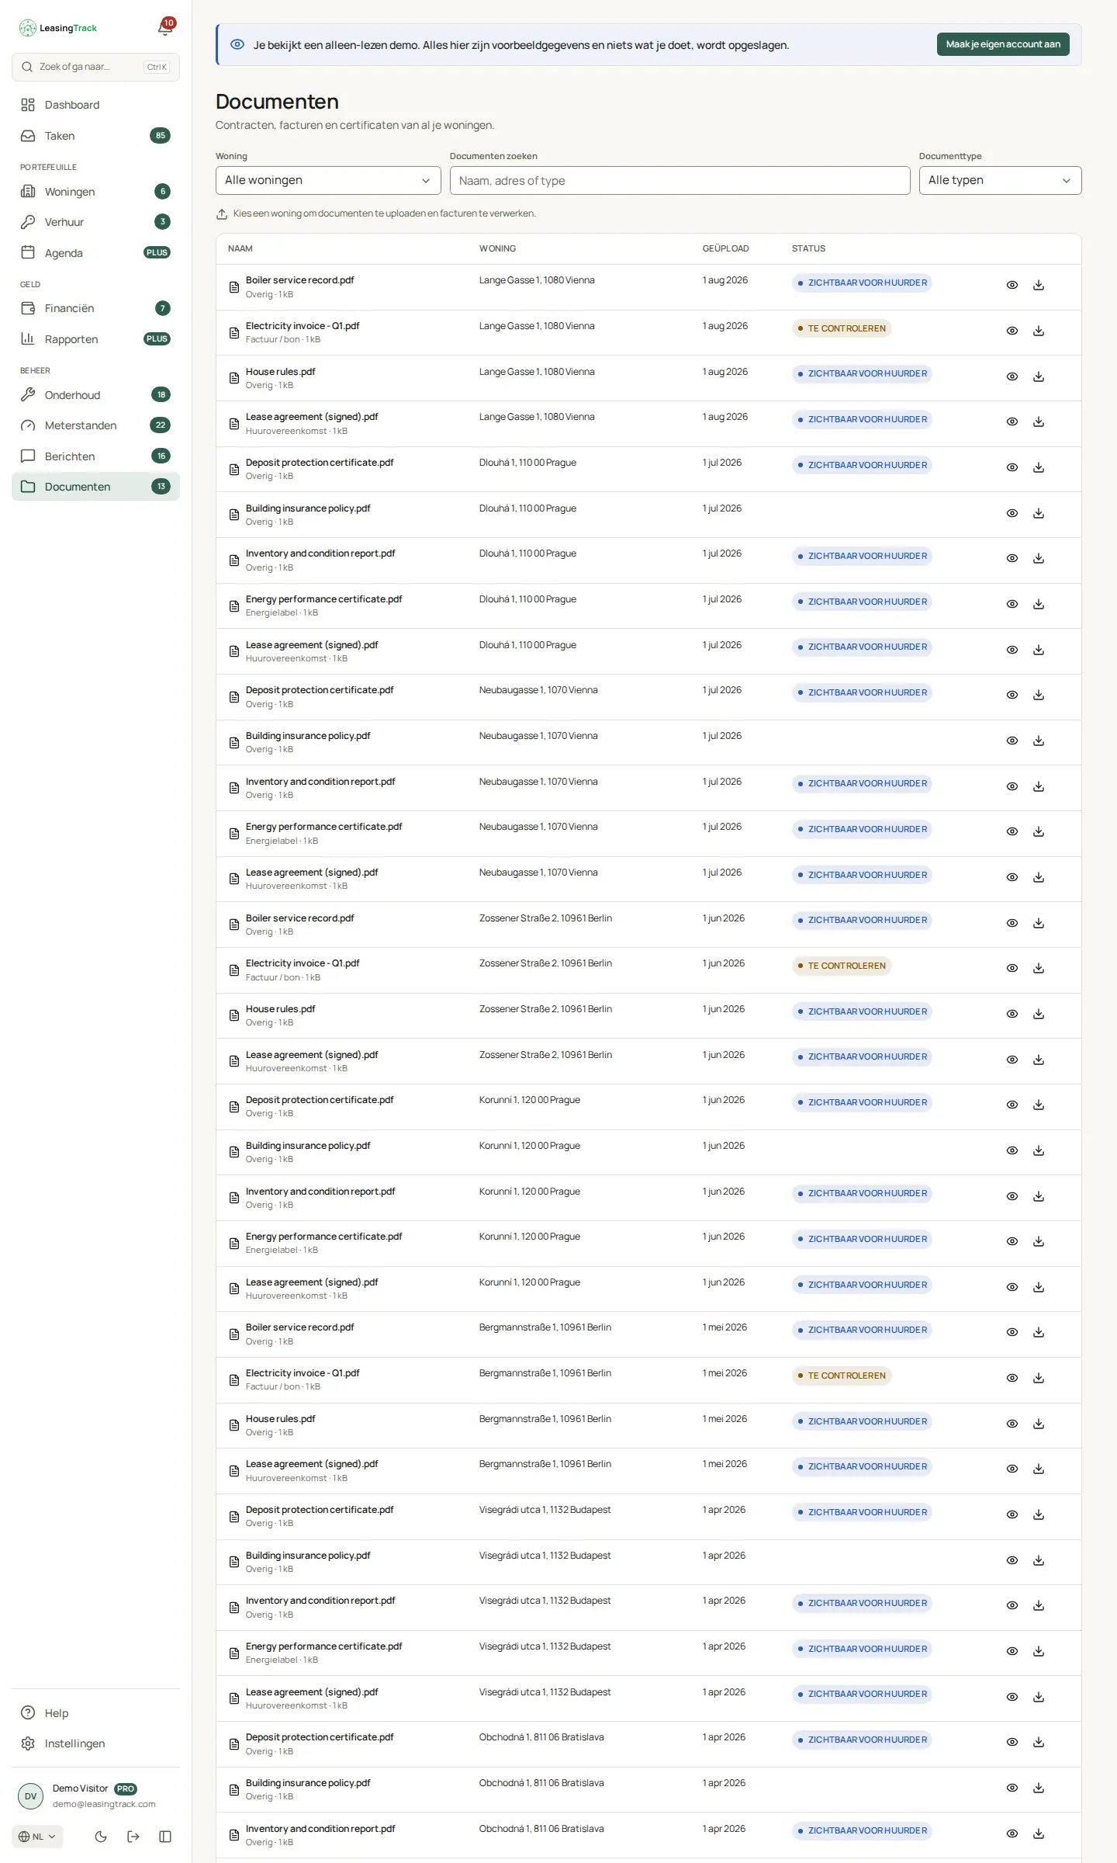The image size is (1117, 1863).
Task: Download Energy performance certificate for Dlouhá
Action: 1039,604
